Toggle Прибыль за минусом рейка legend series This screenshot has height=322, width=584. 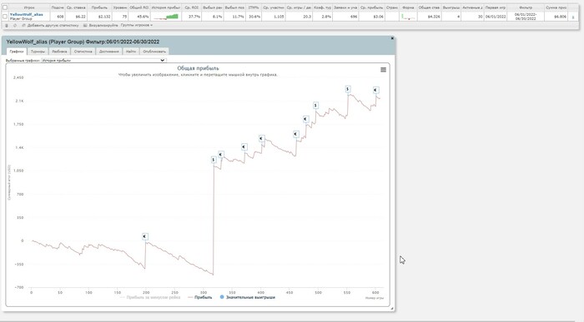(x=150, y=298)
